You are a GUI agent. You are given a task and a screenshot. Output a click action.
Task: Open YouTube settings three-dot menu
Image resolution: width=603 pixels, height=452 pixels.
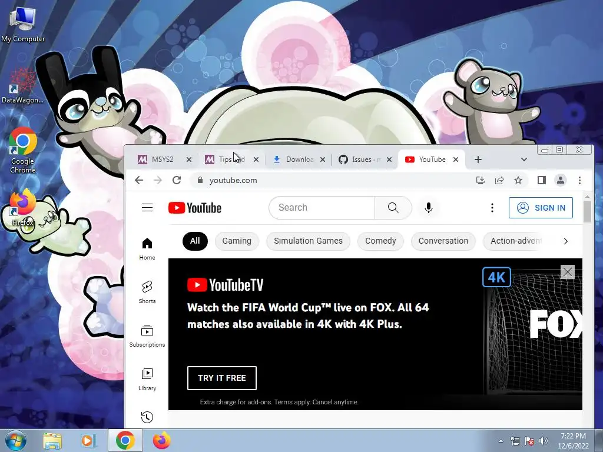click(492, 208)
